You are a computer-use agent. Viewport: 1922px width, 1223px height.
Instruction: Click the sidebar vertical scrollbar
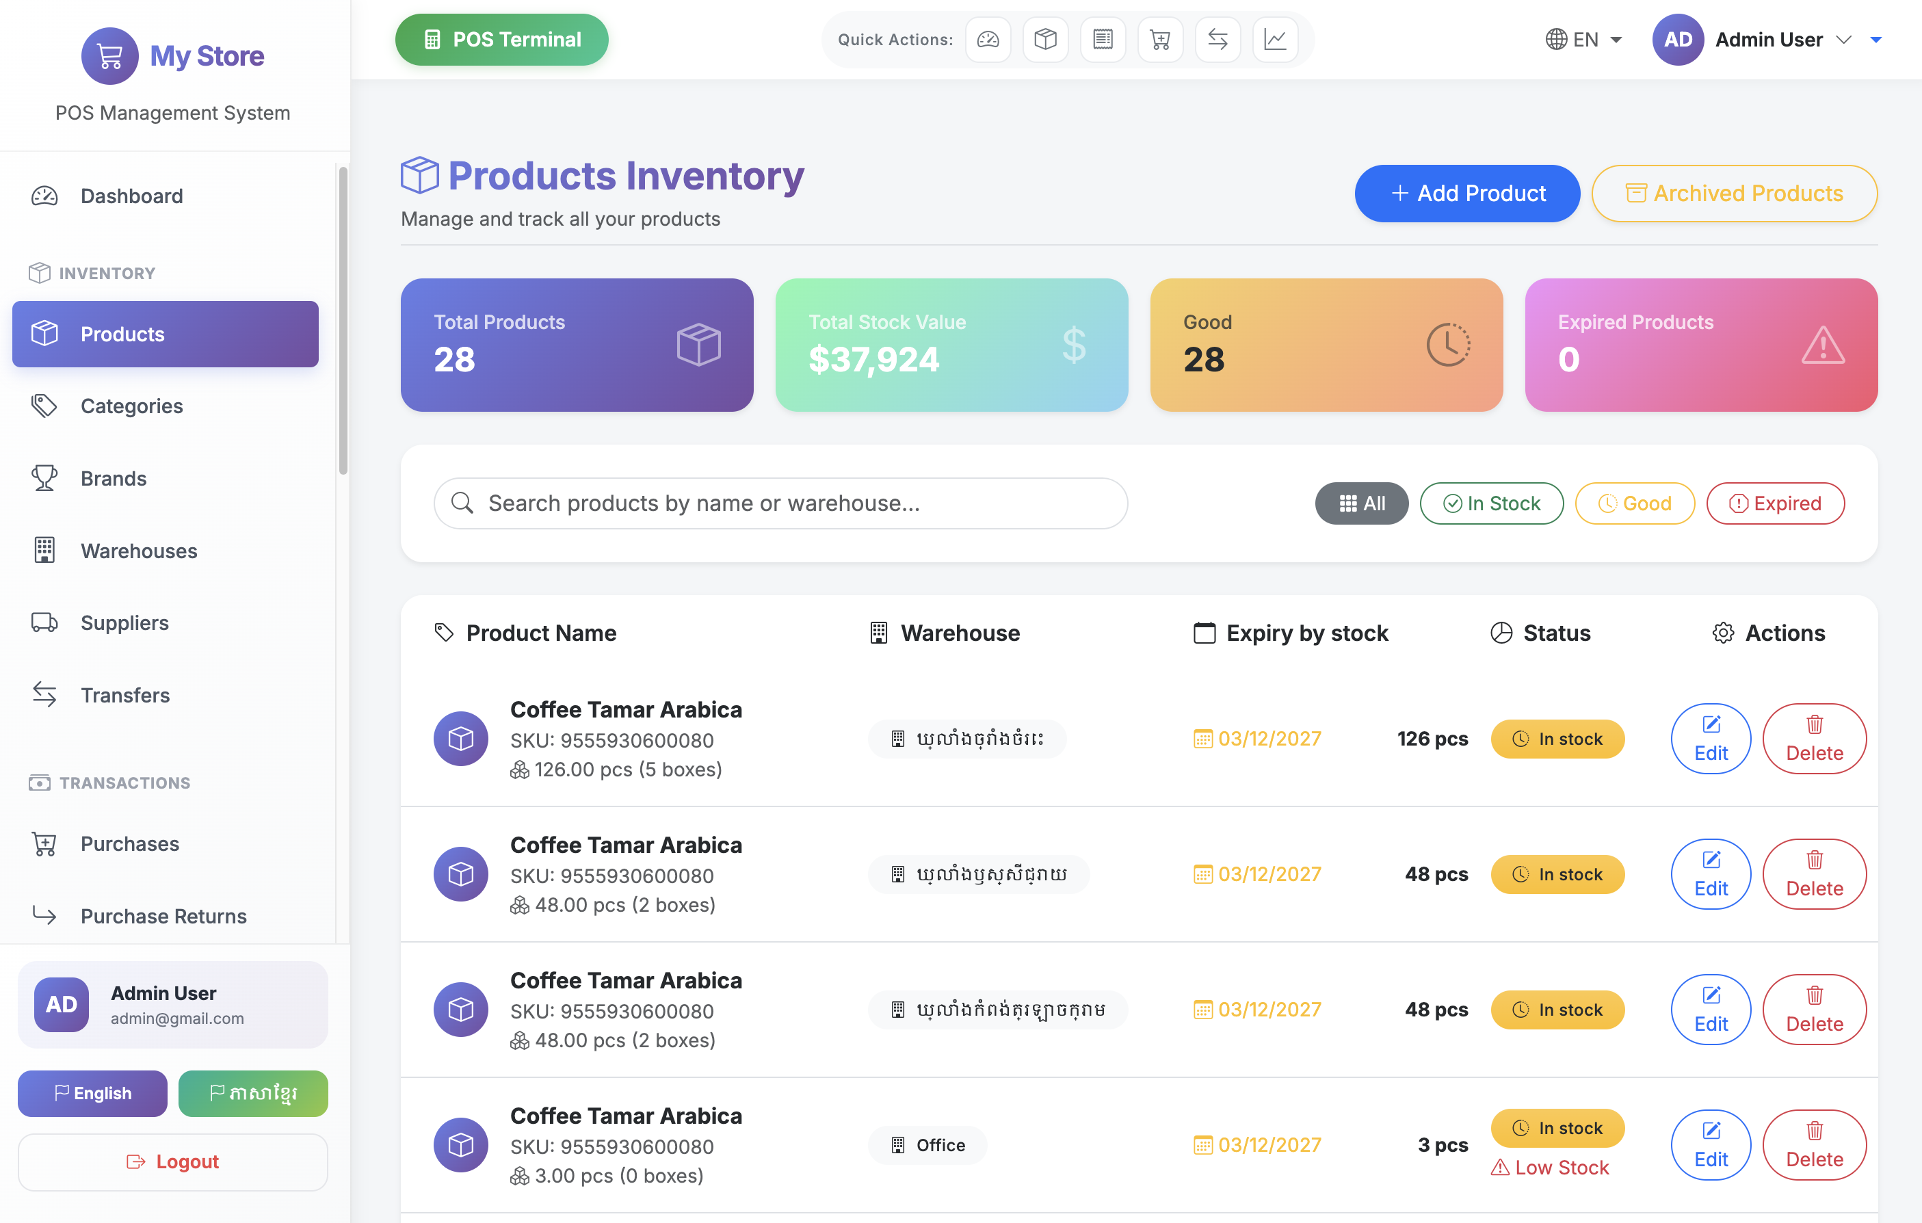(x=343, y=319)
